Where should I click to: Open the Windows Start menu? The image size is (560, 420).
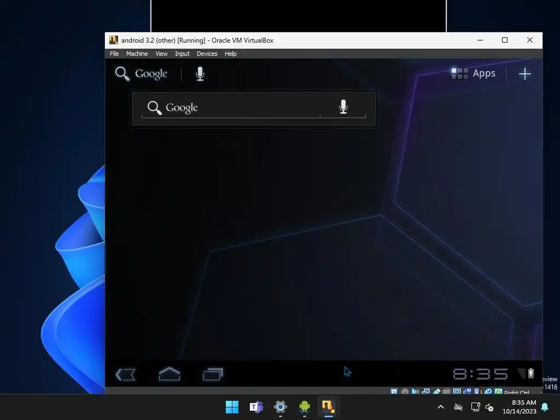tap(232, 407)
